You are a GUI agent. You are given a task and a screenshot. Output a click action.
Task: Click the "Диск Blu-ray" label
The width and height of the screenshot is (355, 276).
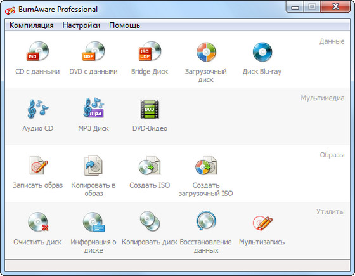[262, 72]
